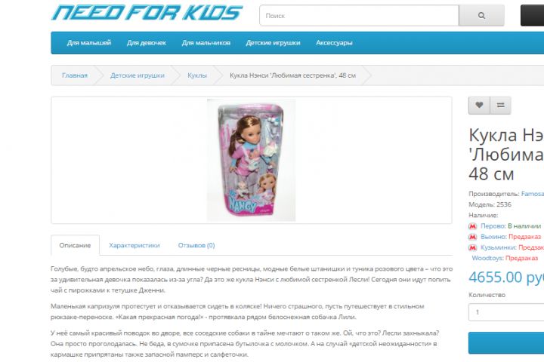This screenshot has height=362, width=544.
Task: Open the Для девочек menu
Action: tap(147, 43)
